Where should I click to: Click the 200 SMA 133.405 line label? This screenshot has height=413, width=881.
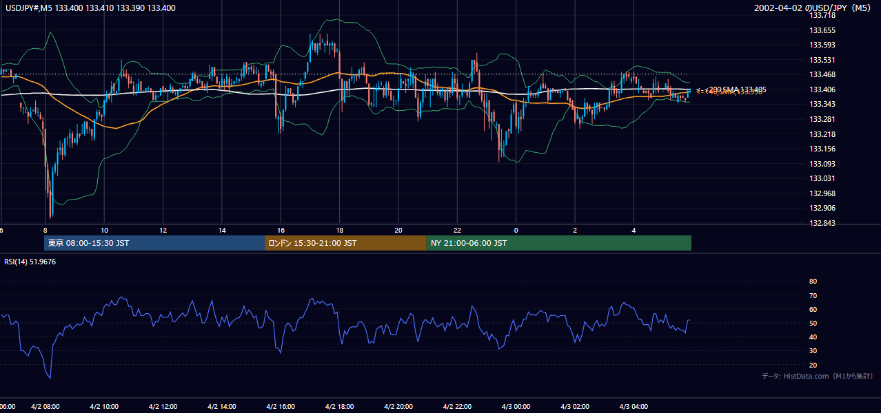click(x=736, y=89)
